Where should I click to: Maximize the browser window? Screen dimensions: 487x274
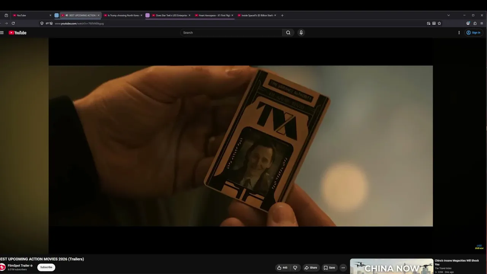473,15
